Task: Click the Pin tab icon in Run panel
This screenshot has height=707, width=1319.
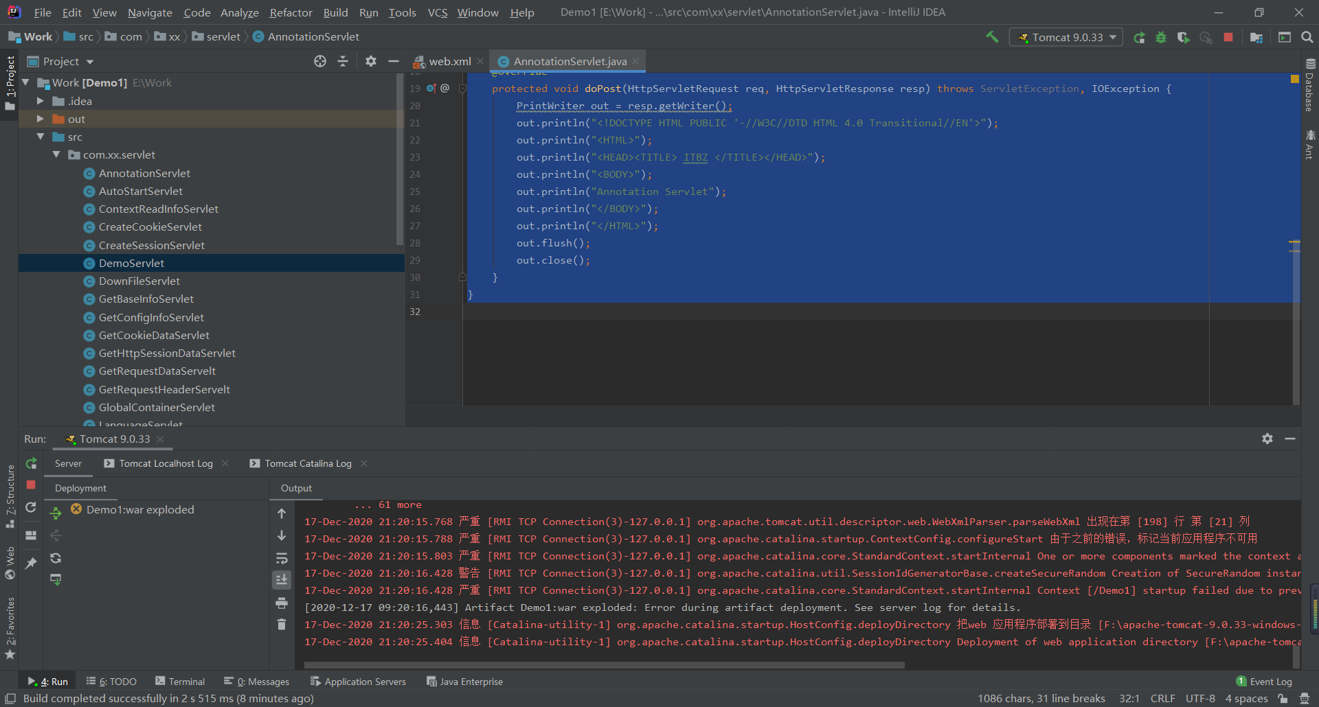Action: [31, 563]
